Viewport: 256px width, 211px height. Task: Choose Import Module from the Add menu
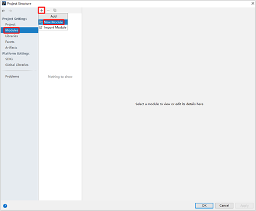click(x=53, y=27)
